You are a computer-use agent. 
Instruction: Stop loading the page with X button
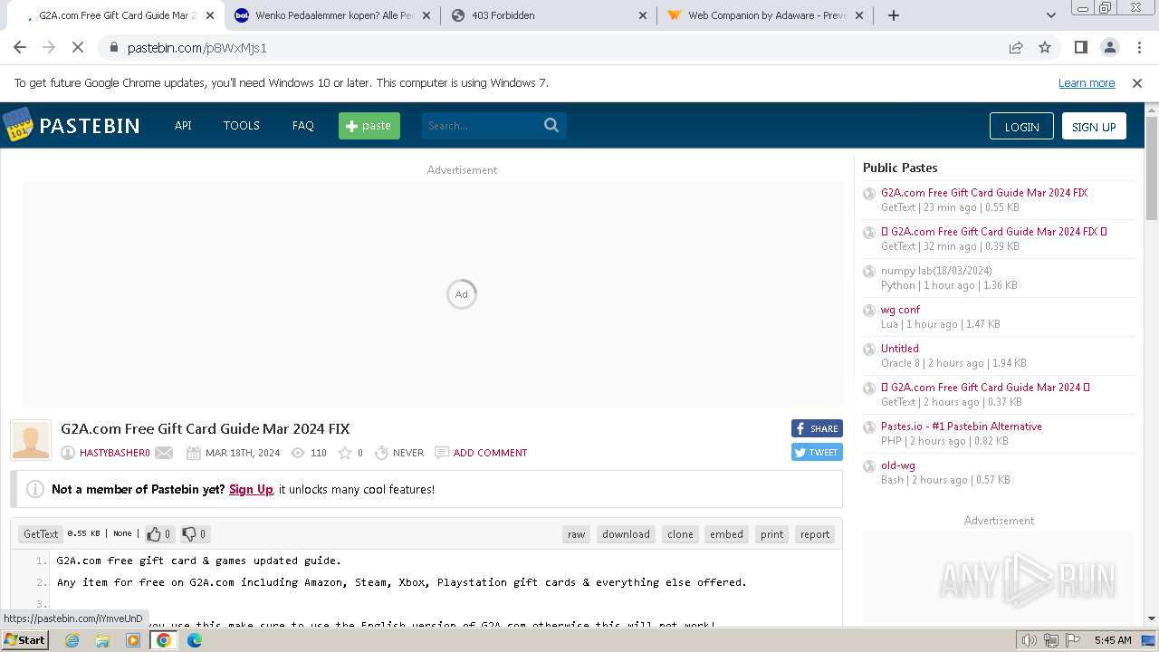pyautogui.click(x=79, y=47)
